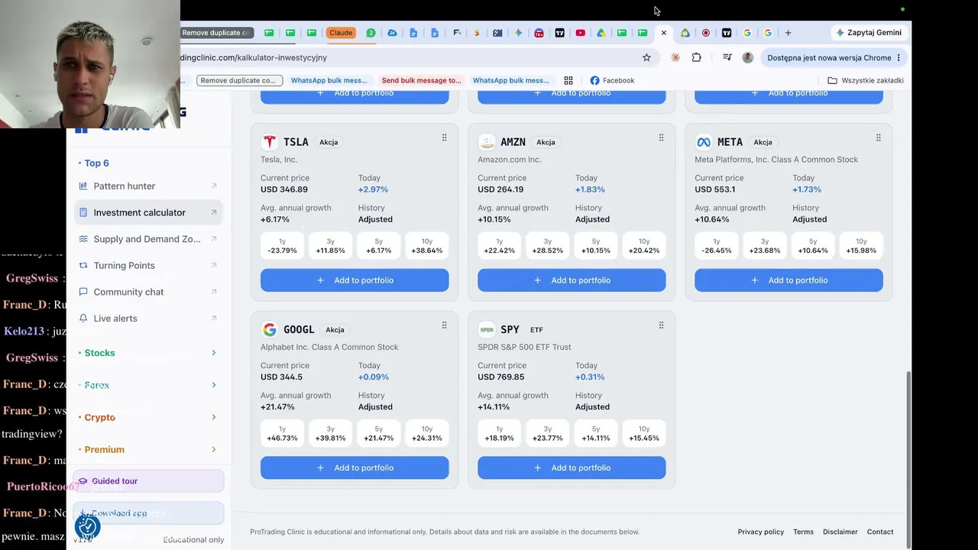978x550 pixels.
Task: Open the TSLA card options menu
Action: click(444, 138)
